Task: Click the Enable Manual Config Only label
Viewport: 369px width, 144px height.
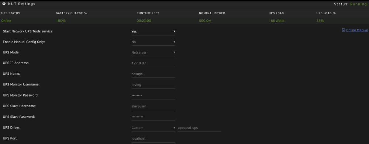Action: pos(24,42)
